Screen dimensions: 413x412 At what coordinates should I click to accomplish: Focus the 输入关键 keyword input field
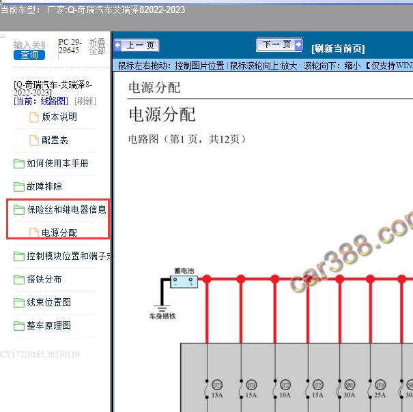point(29,45)
